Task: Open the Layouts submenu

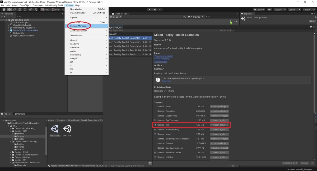Action: click(86, 18)
